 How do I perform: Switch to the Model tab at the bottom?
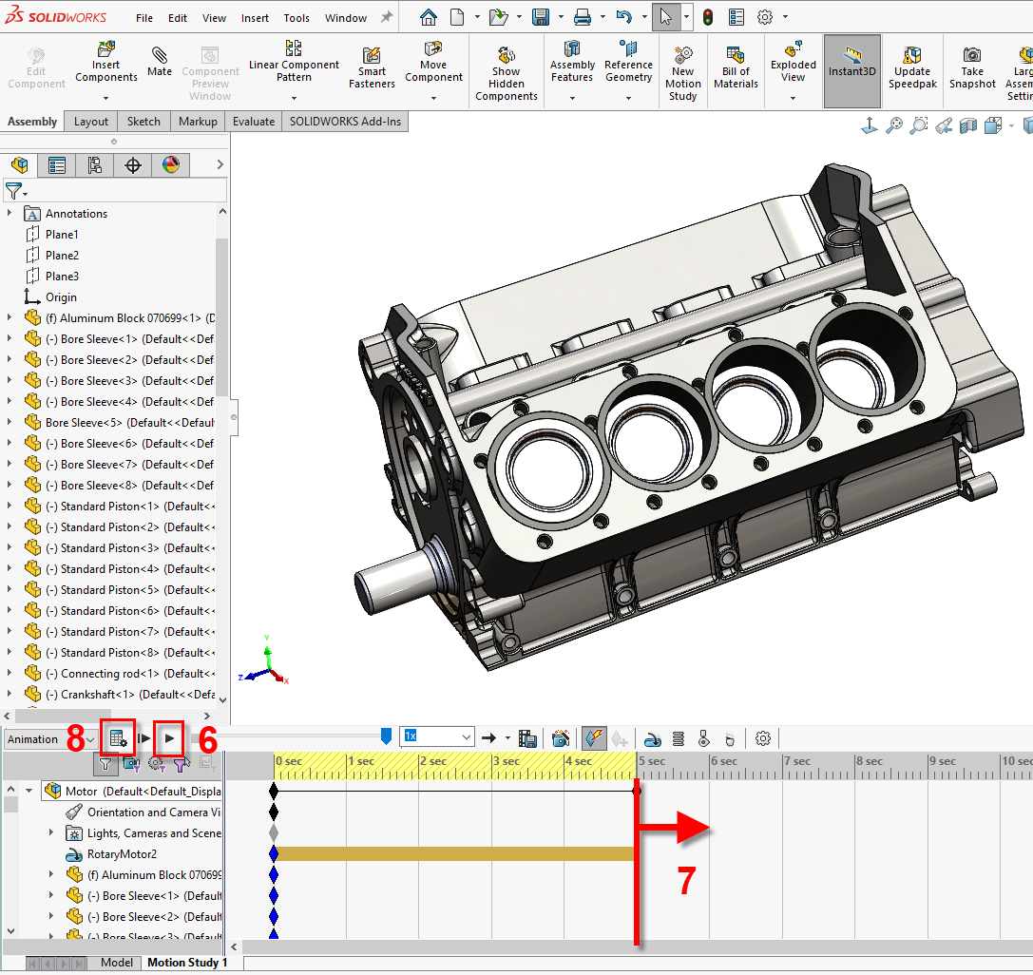pos(117,963)
